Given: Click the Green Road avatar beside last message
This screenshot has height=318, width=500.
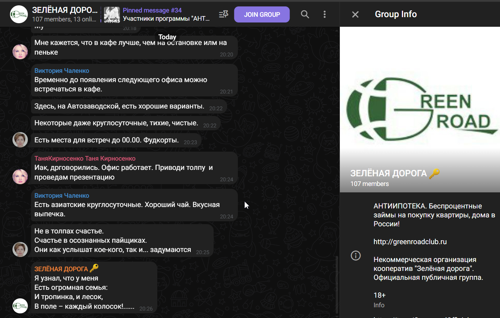Looking at the screenshot, I should (x=20, y=306).
